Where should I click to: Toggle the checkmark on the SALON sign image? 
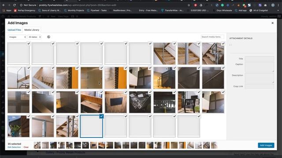[x=199, y=92]
